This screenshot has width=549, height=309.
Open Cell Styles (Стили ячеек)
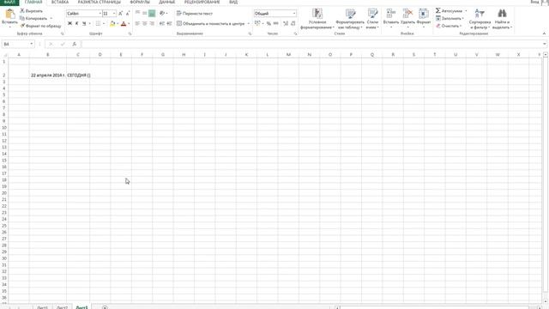tap(372, 19)
